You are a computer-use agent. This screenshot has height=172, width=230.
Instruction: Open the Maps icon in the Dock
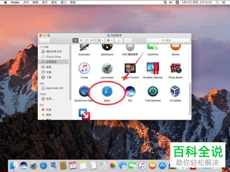tap(103, 166)
